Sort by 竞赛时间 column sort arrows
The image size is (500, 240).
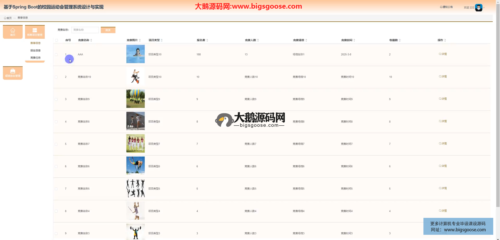coord(354,40)
